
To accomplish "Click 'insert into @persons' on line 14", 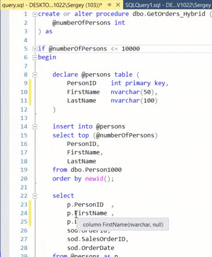I will pos(88,126).
